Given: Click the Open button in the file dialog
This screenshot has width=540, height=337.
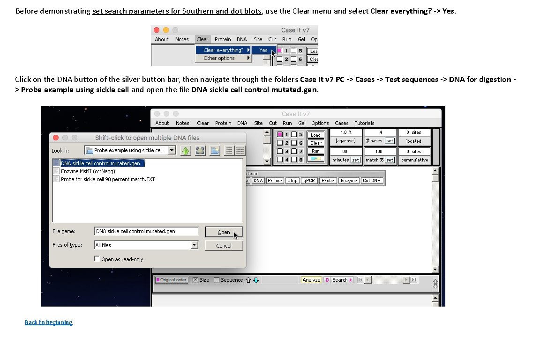Looking at the screenshot, I should click(x=224, y=232).
